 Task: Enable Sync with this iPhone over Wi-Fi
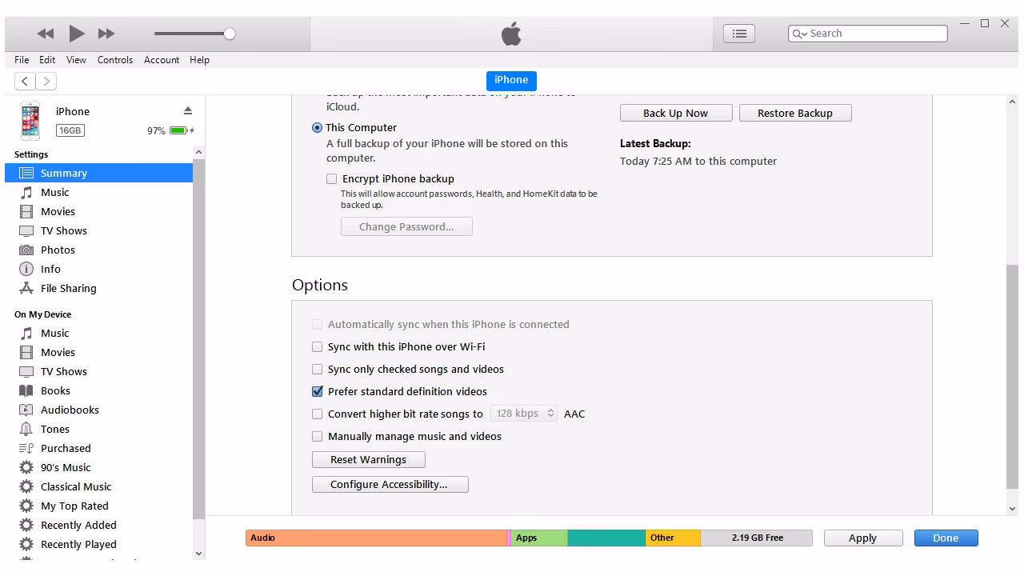(318, 346)
